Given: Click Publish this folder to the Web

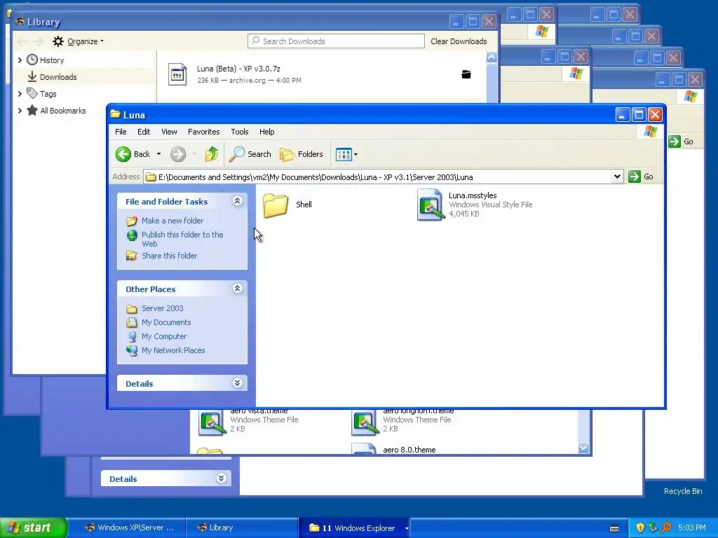Looking at the screenshot, I should tap(182, 239).
